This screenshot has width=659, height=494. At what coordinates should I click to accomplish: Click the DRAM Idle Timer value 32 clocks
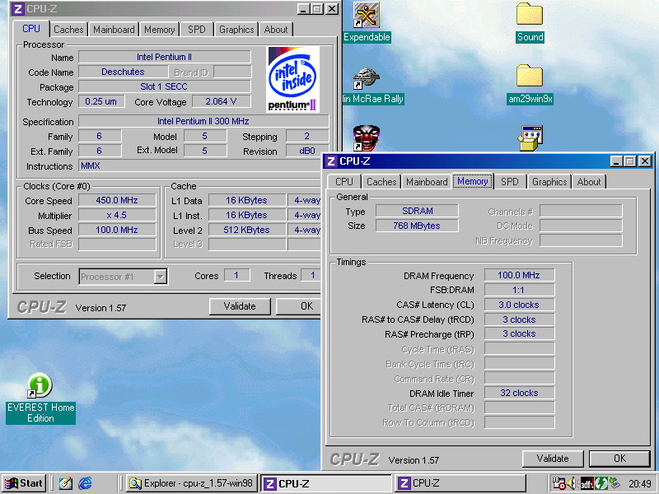[519, 393]
